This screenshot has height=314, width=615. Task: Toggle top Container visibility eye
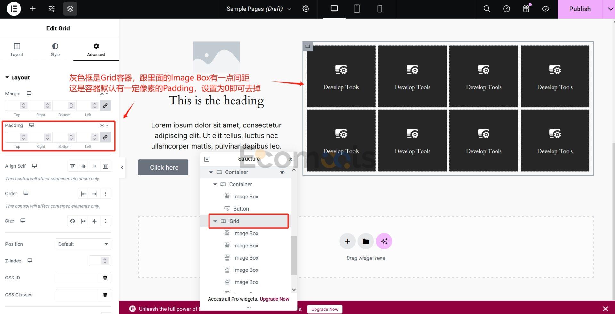tap(282, 172)
